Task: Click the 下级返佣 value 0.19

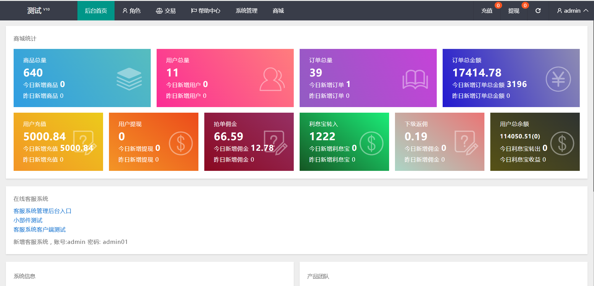Action: pos(416,136)
